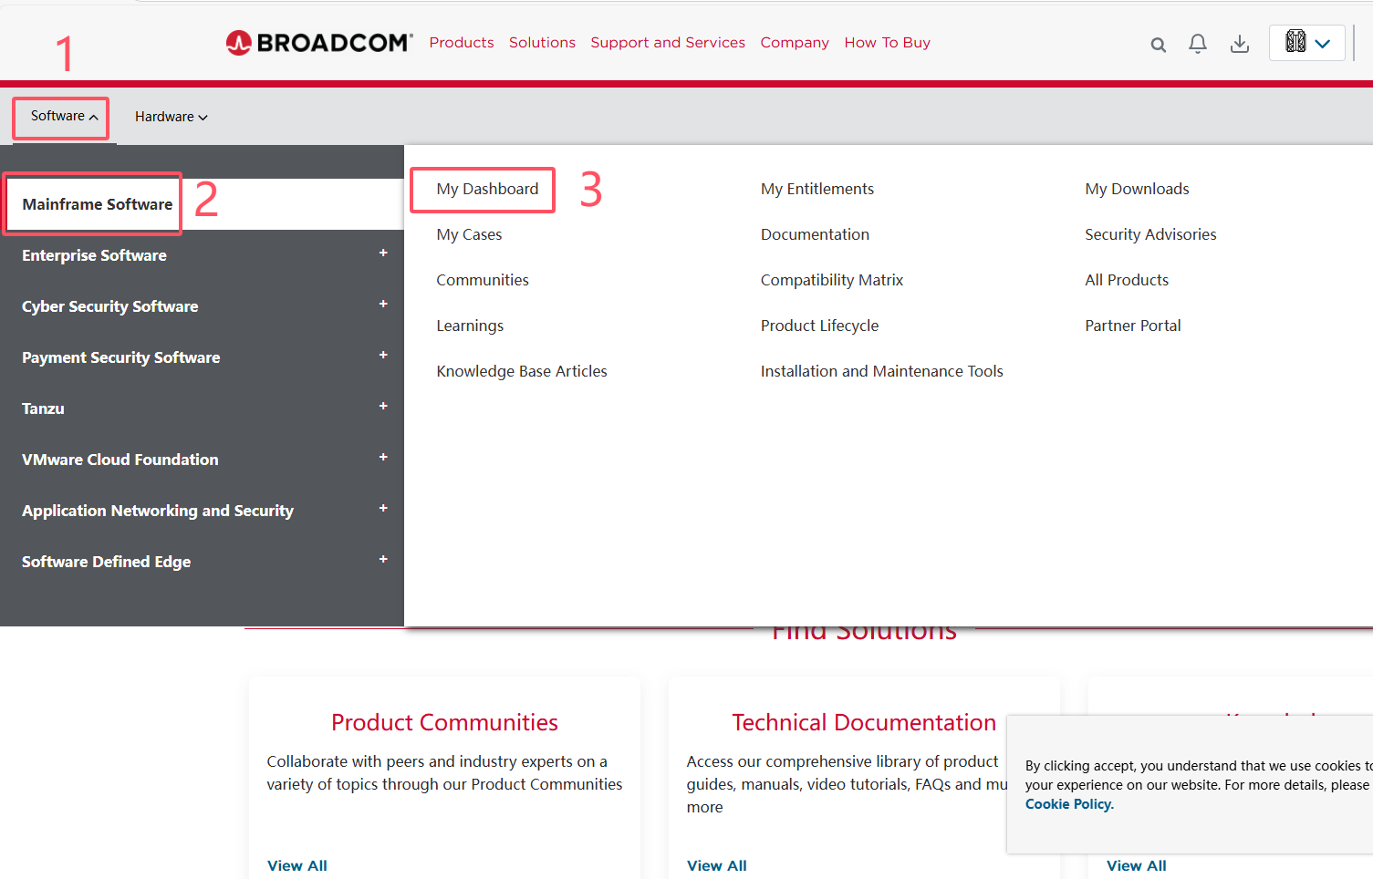
Task: Click Product Communities heading
Action: 444,722
